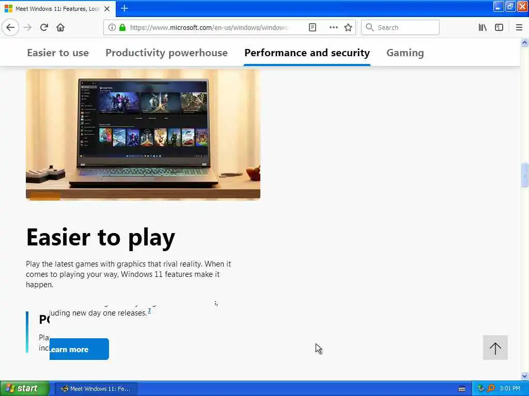Toggle reader view icon
529x396 pixels.
click(313, 28)
